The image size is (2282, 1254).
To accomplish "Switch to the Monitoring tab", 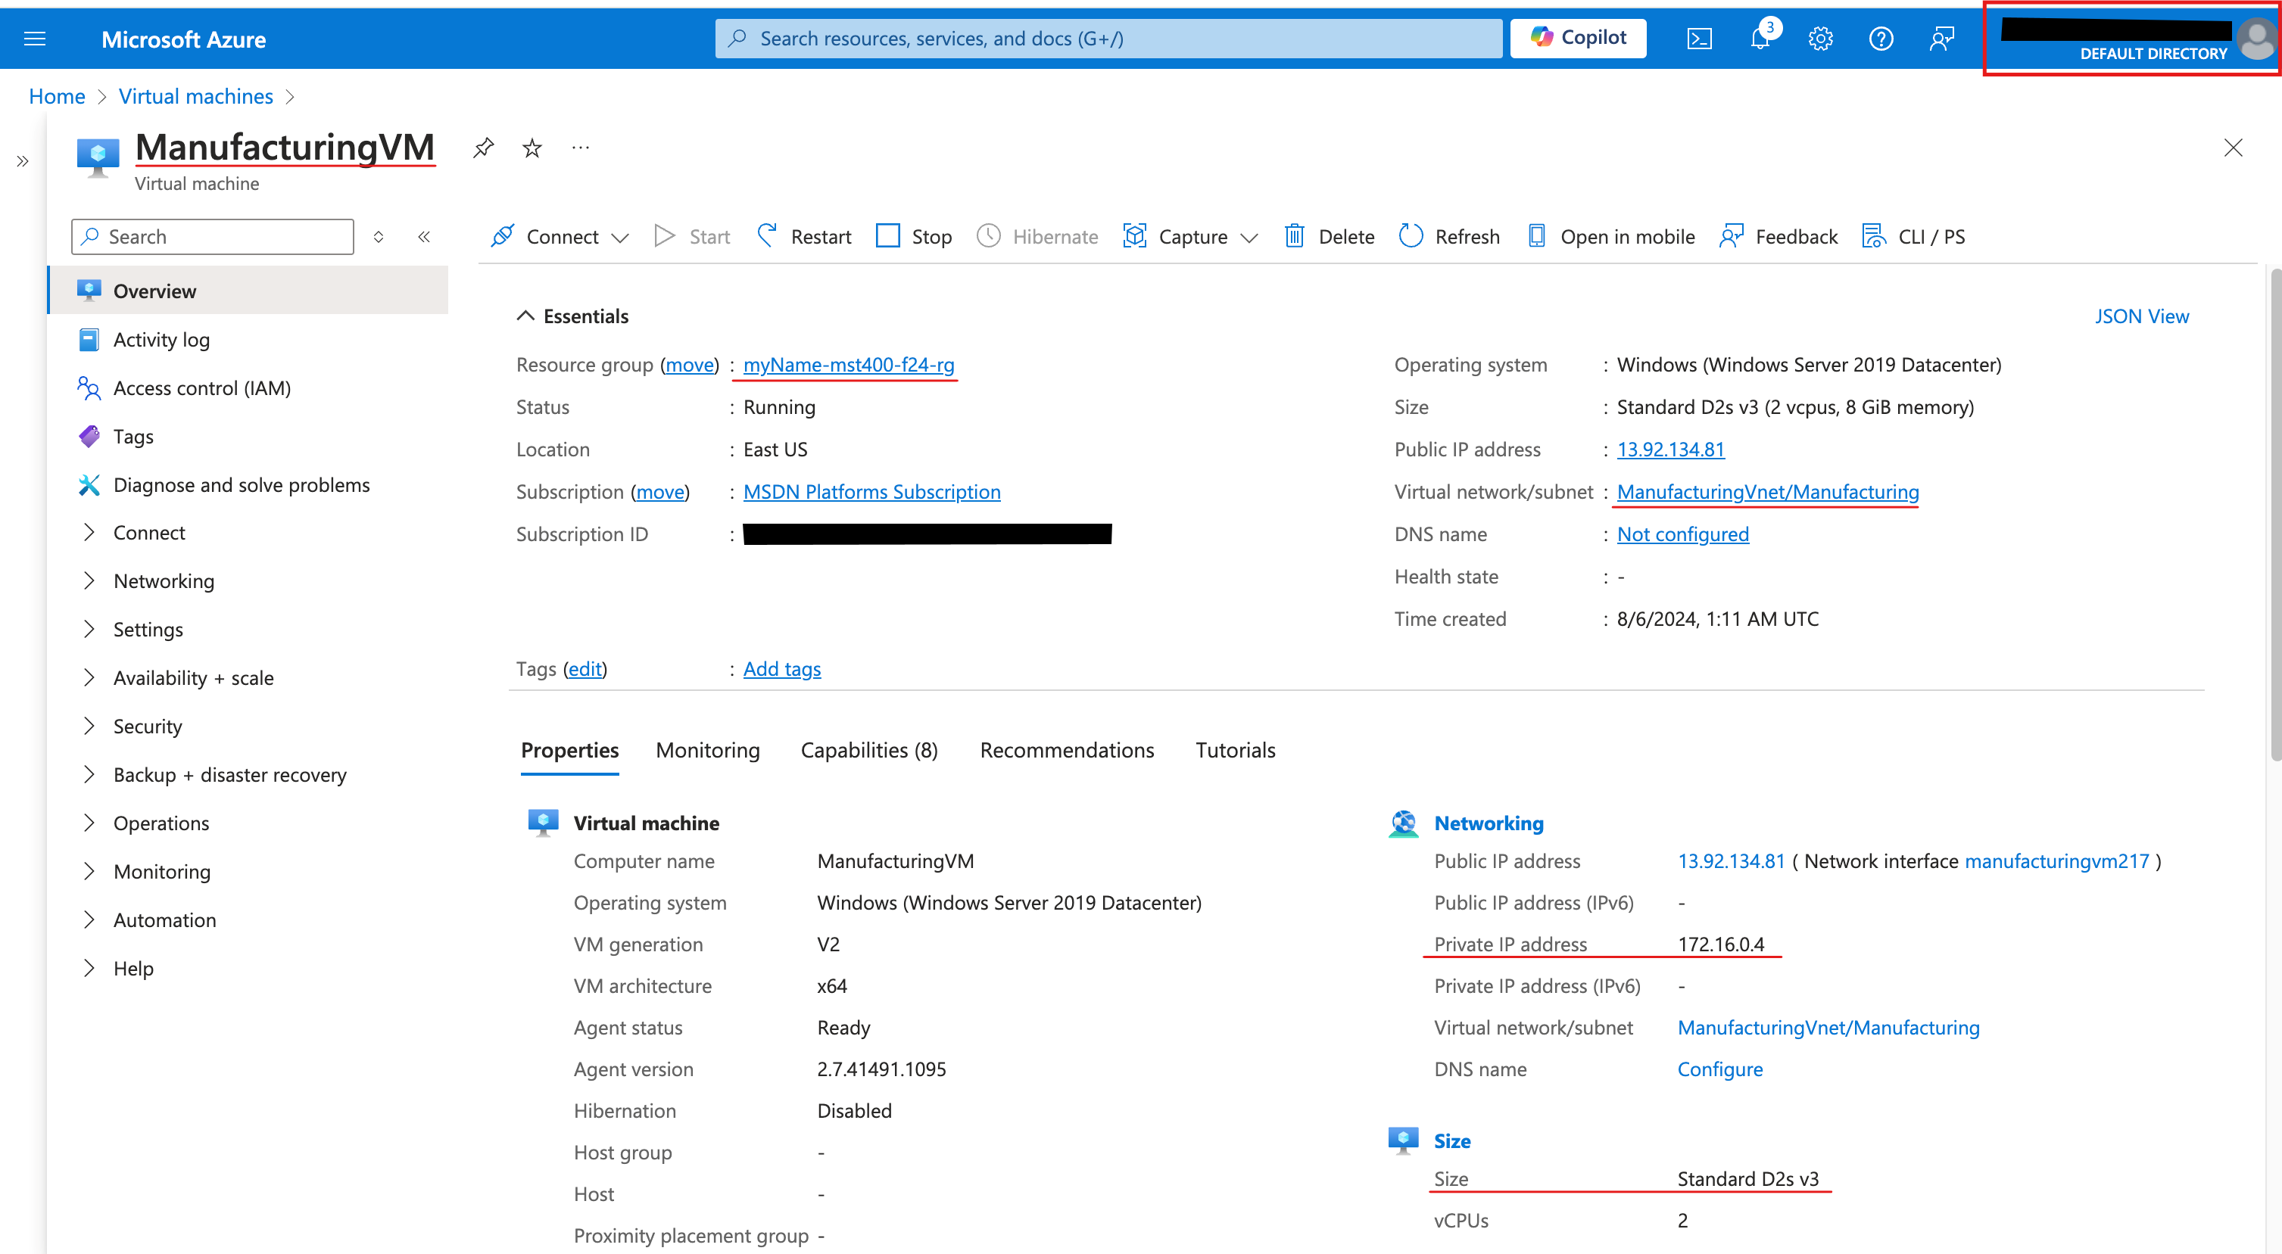I will click(708, 750).
